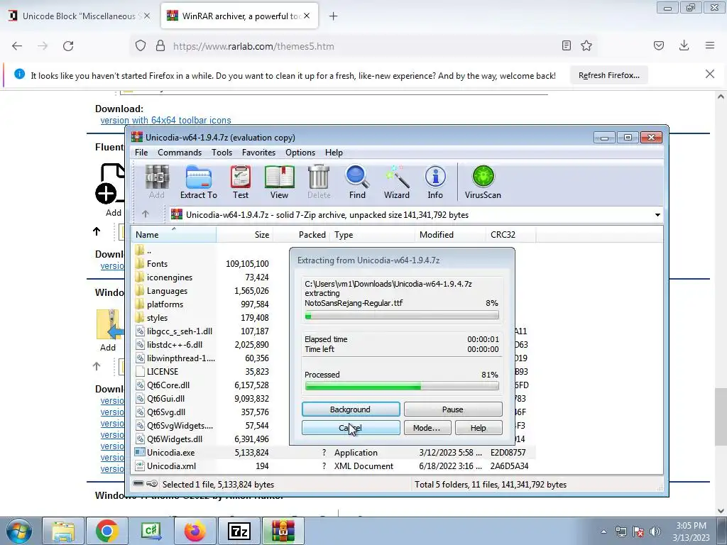Open the Commands menu
The width and height of the screenshot is (727, 545).
pos(180,153)
